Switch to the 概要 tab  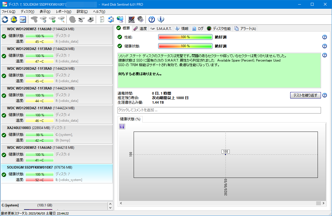[124, 28]
